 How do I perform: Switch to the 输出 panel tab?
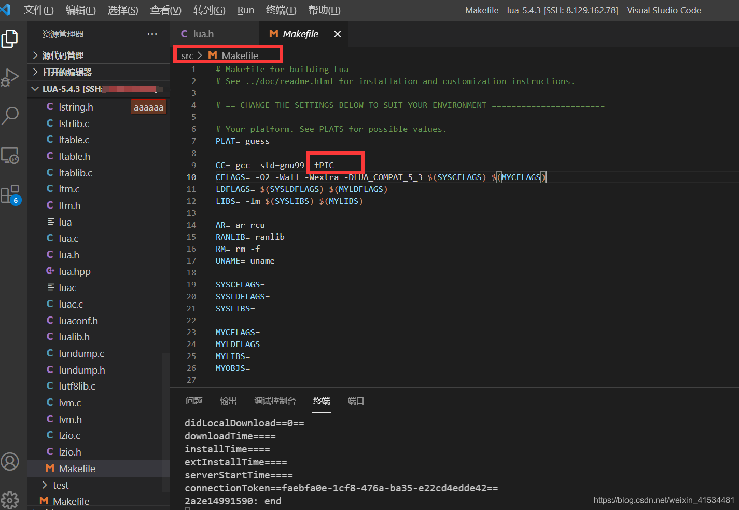tap(228, 401)
